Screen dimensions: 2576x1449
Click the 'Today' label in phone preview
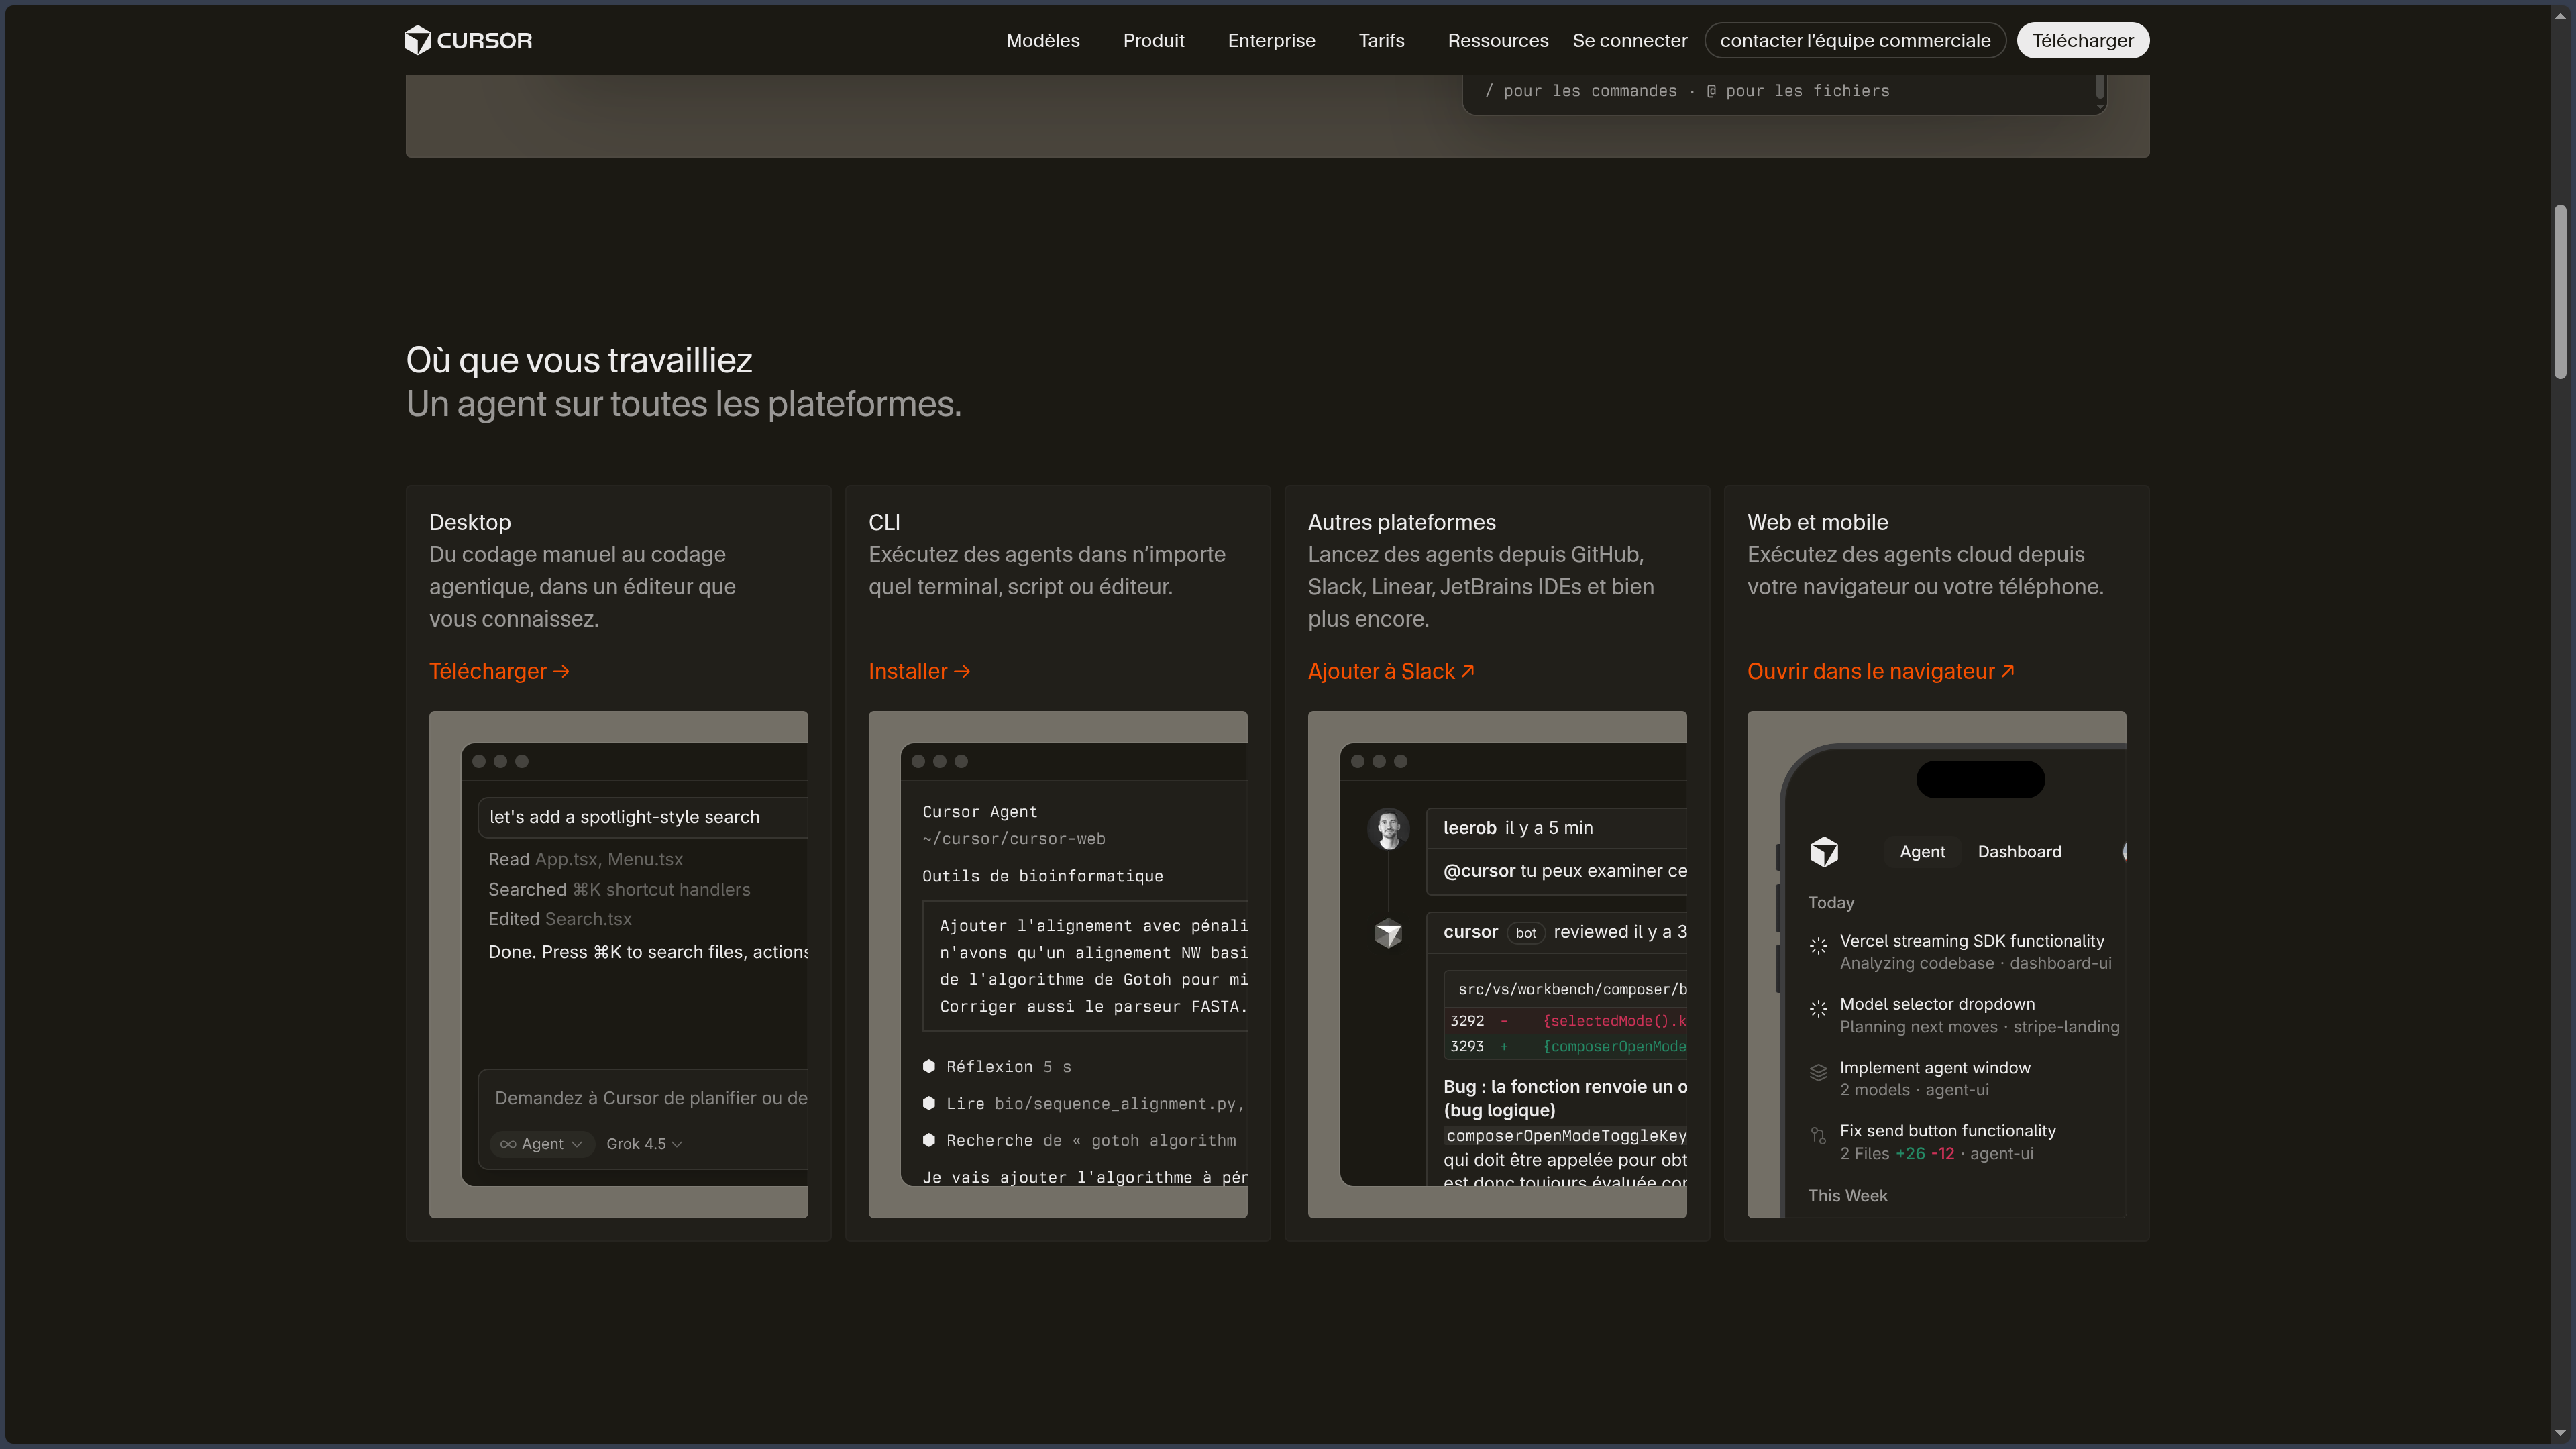coord(1830,902)
